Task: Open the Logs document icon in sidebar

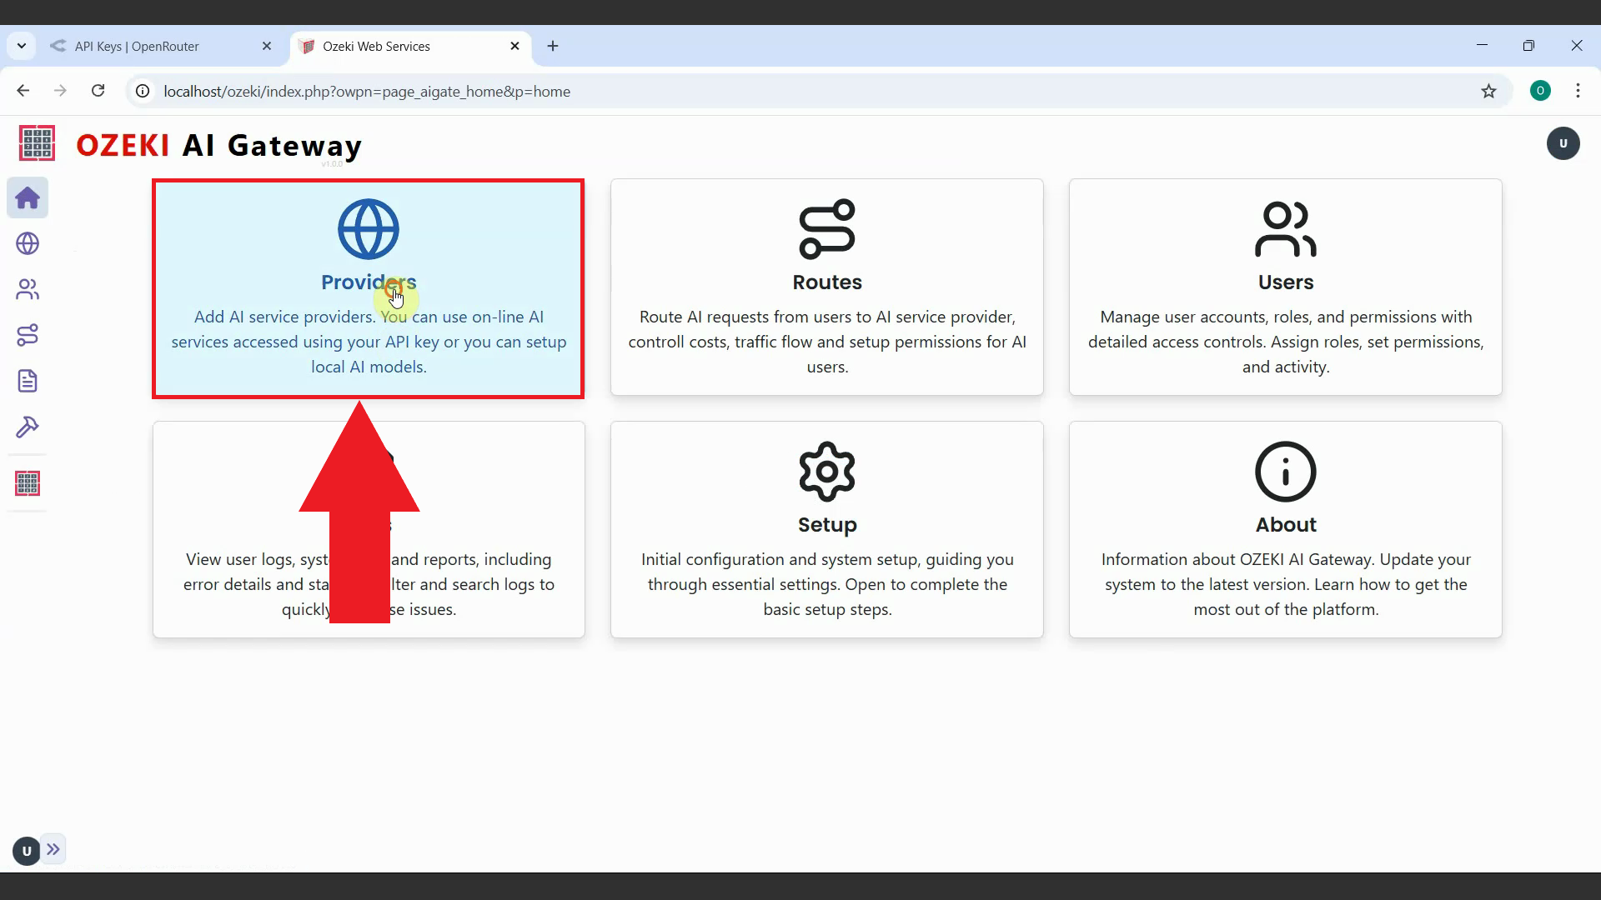Action: 28,381
